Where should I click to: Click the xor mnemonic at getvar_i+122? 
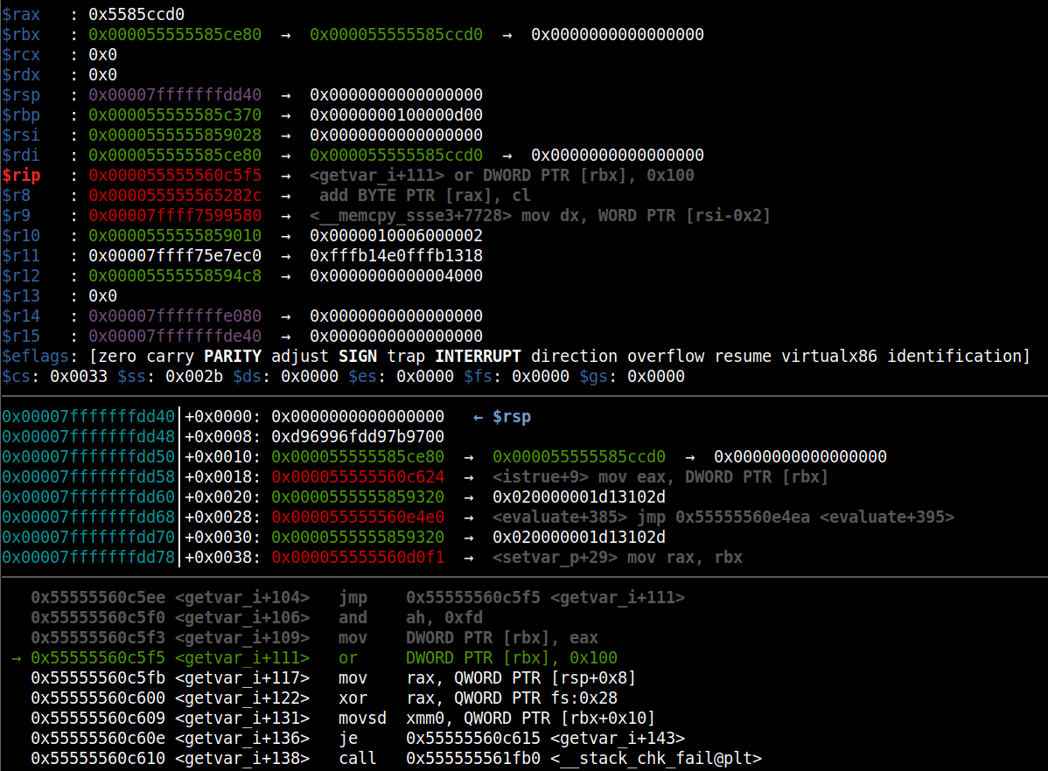coord(353,698)
